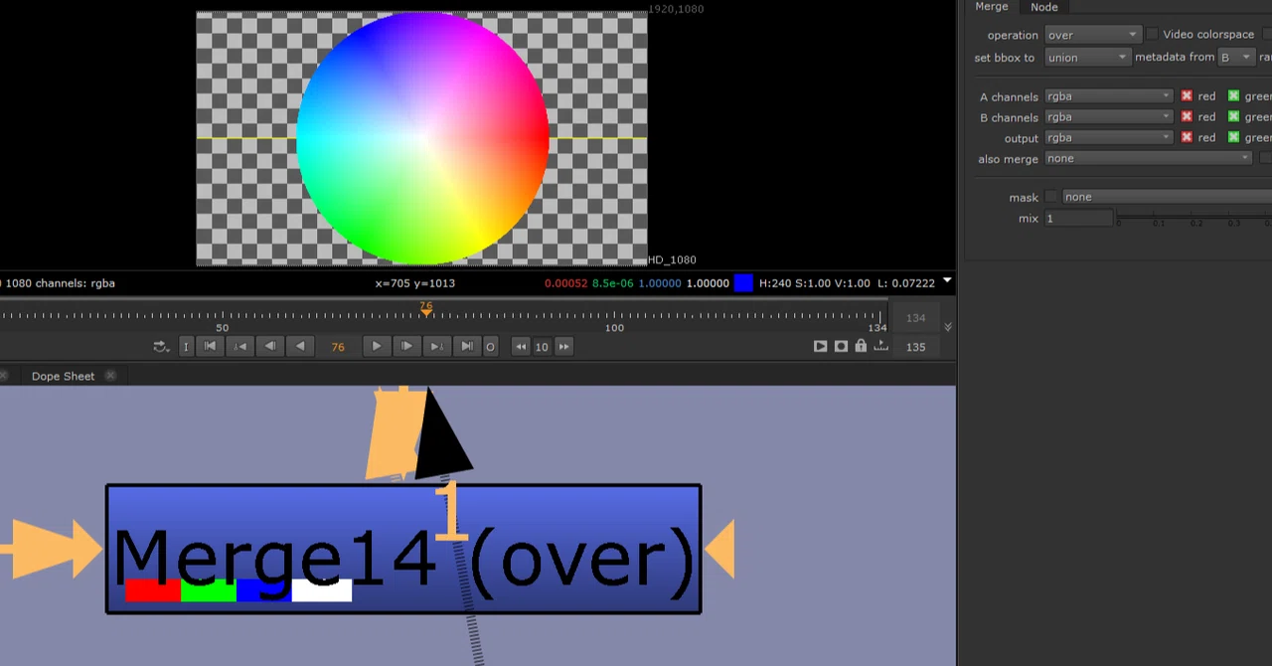Click the current frame number field
Screen dimensions: 1272x666
pyautogui.click(x=338, y=346)
